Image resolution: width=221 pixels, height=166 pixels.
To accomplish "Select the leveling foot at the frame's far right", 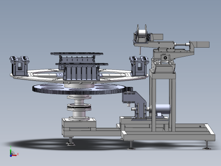I will [x=207, y=145].
